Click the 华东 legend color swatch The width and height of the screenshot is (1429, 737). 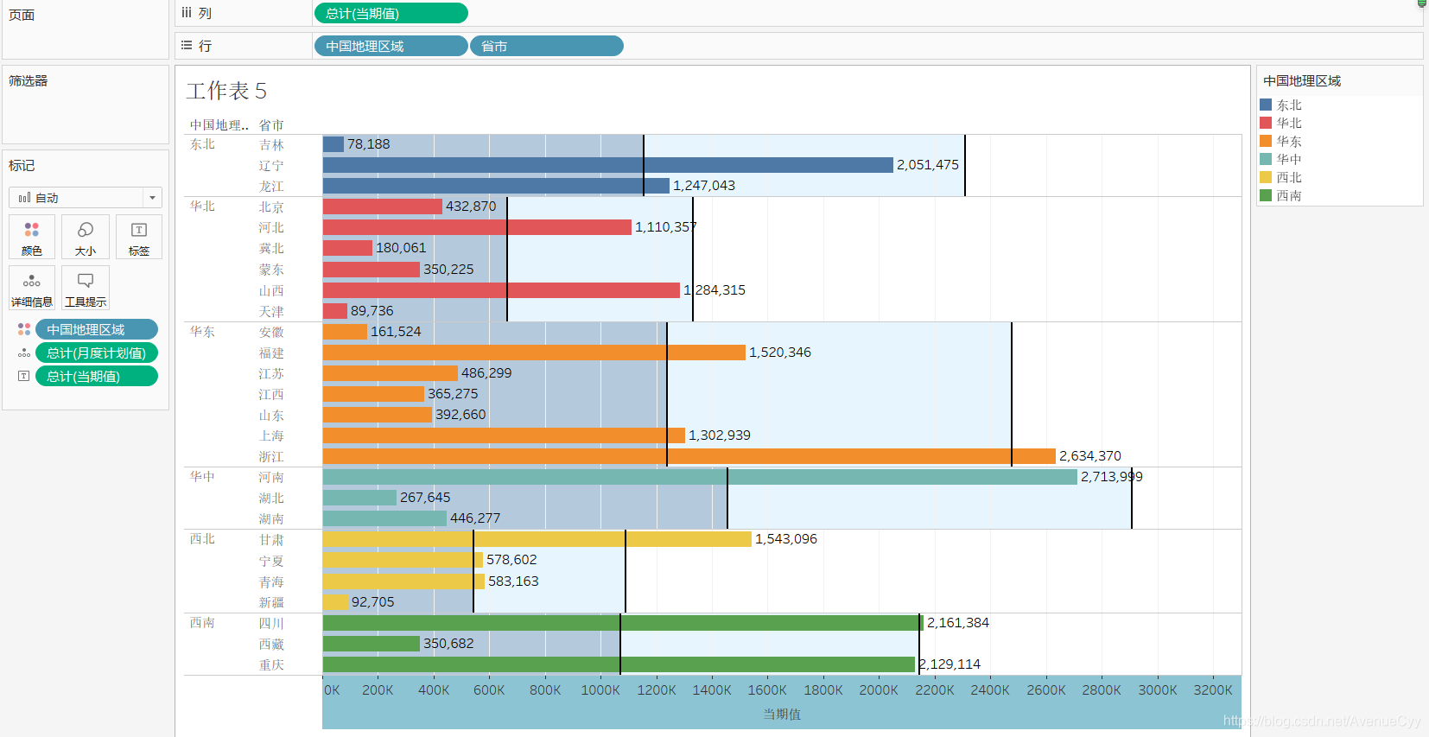[1266, 141]
